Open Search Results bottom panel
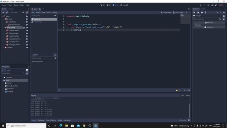This screenshot has height=128, width=227. pos(51,120)
